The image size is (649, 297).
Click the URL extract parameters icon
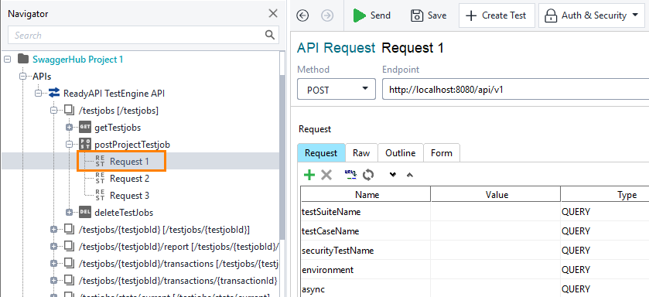pos(351,175)
